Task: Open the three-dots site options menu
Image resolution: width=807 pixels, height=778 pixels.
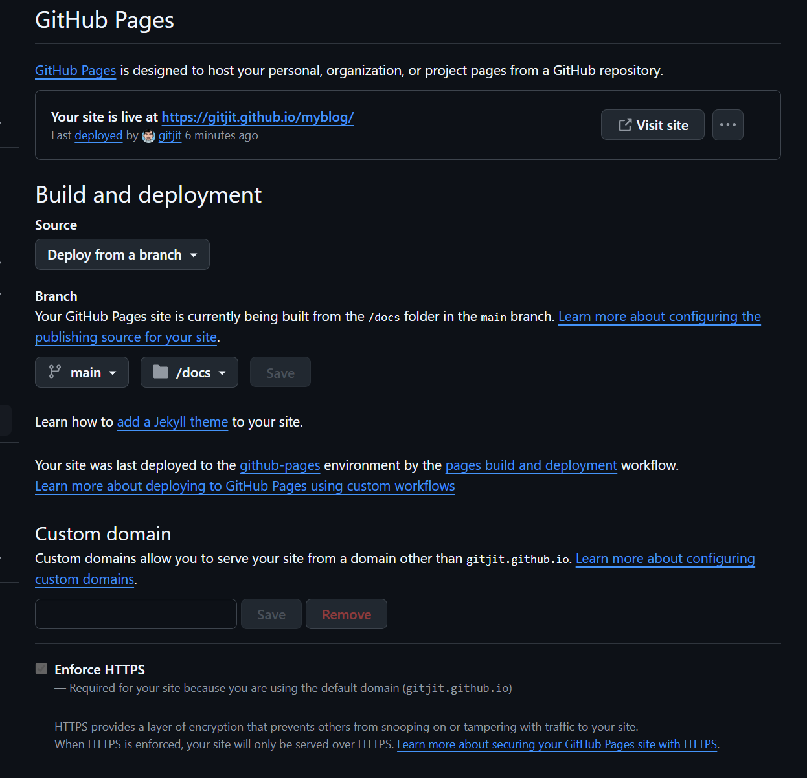Action: 727,125
